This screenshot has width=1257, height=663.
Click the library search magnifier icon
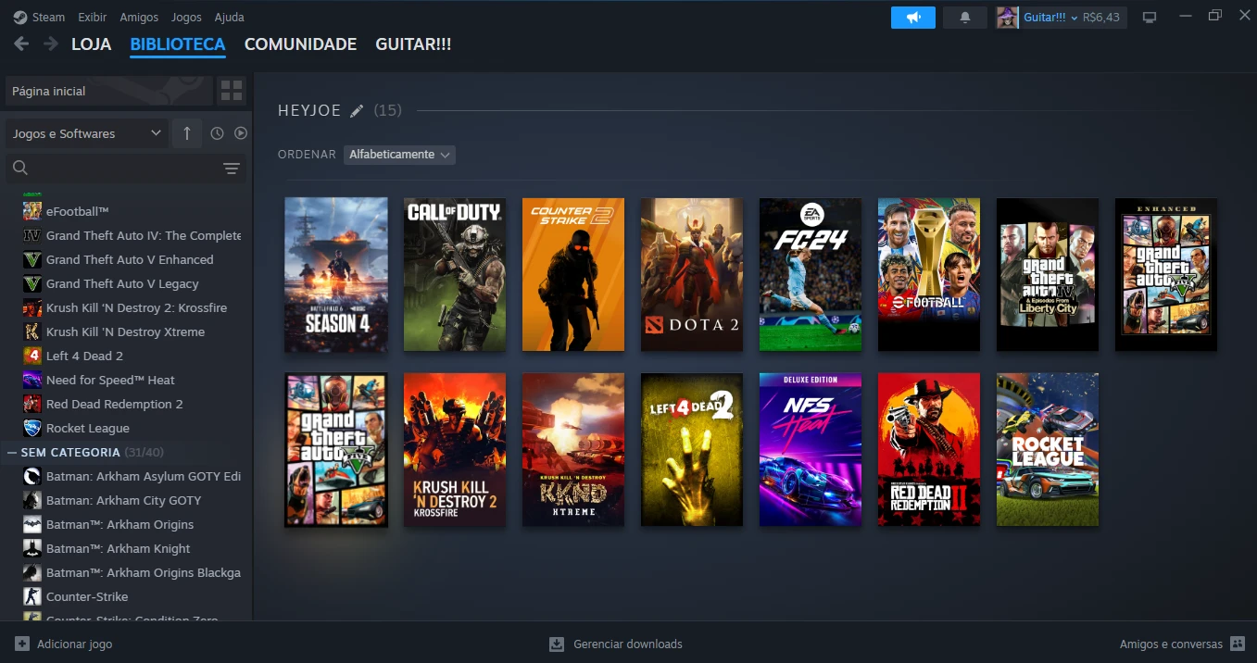[20, 168]
